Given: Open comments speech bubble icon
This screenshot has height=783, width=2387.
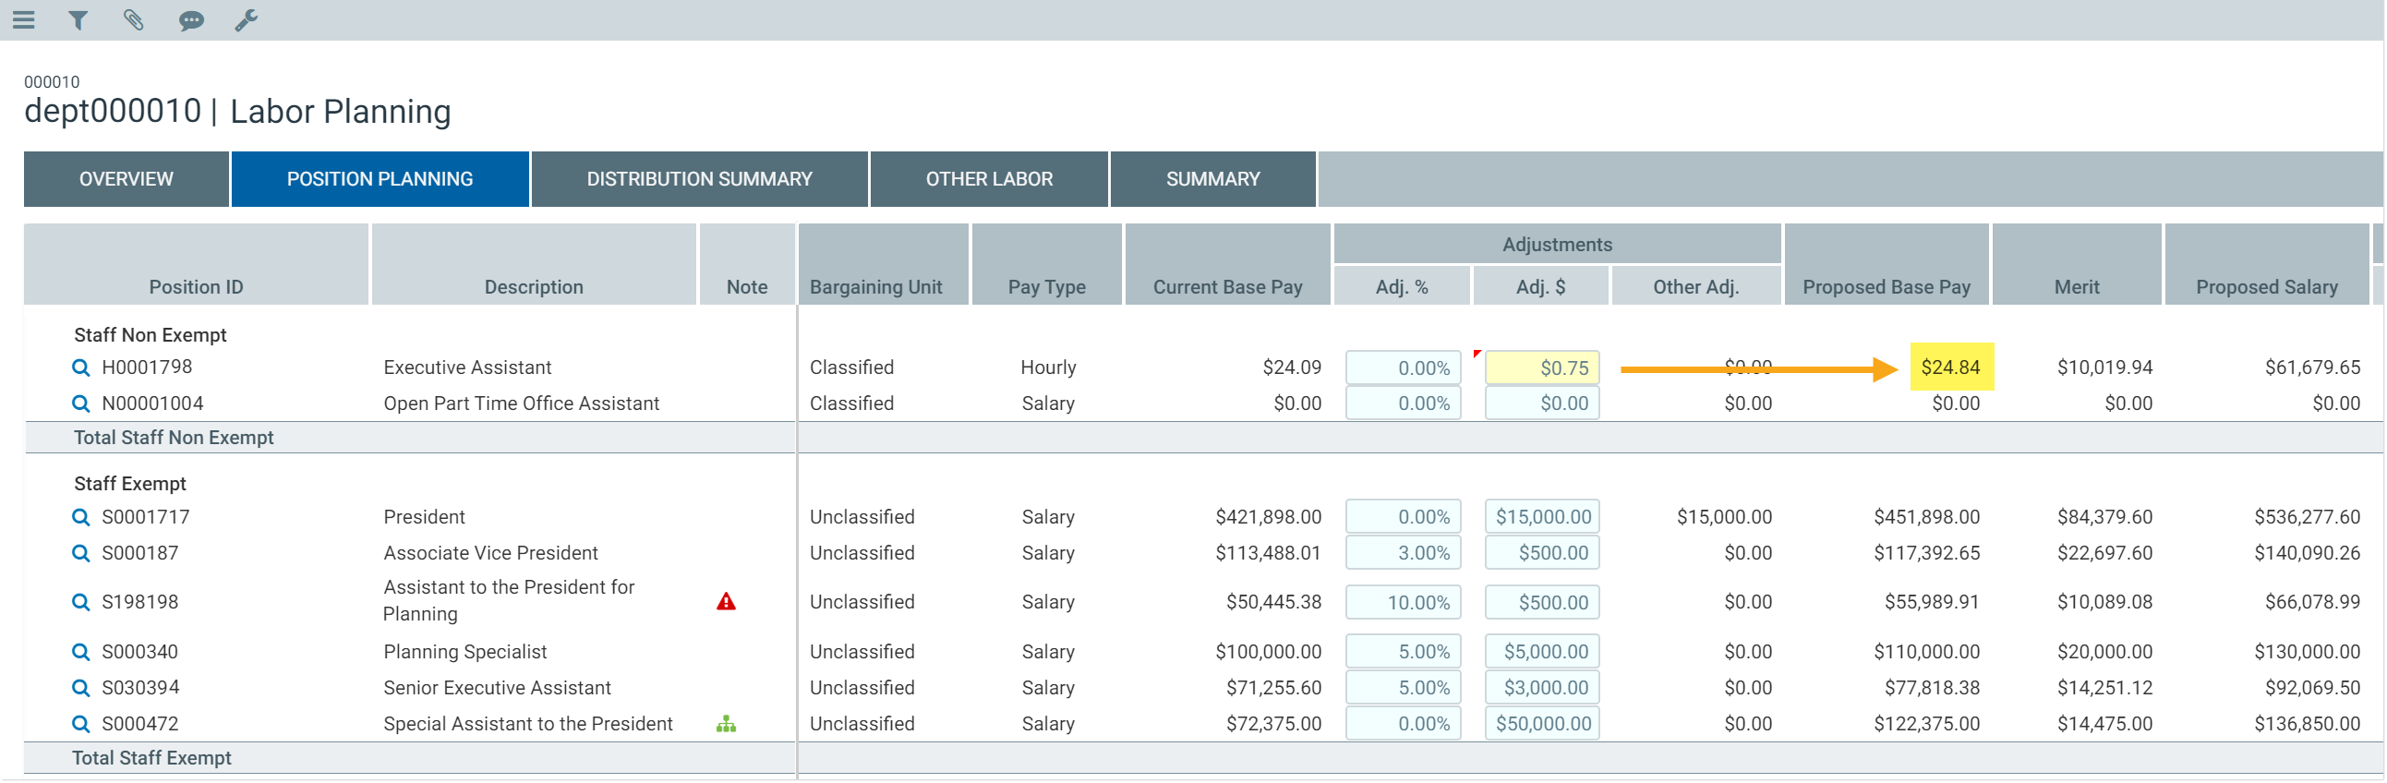Looking at the screenshot, I should pos(191,20).
